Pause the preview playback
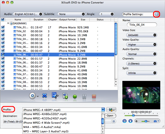Viewport: 165px width, 134px height. pos(124,121)
